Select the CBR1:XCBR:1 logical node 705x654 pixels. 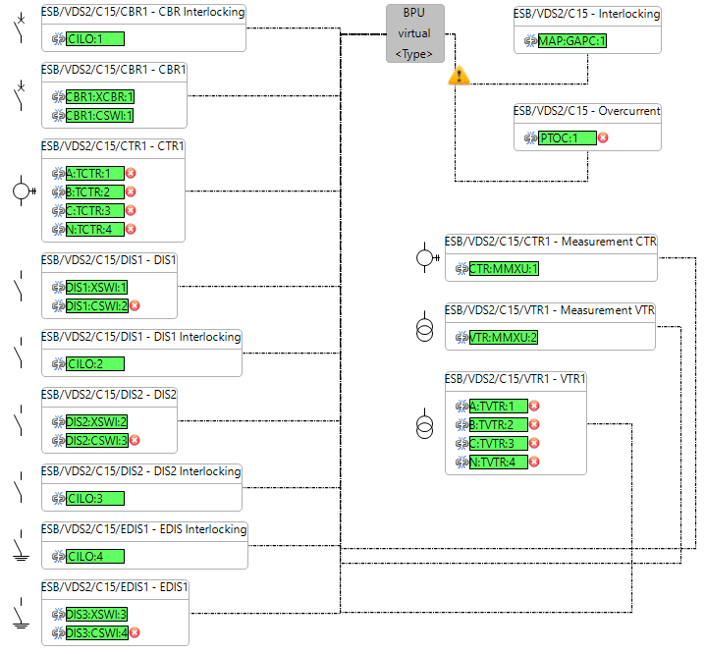(98, 97)
